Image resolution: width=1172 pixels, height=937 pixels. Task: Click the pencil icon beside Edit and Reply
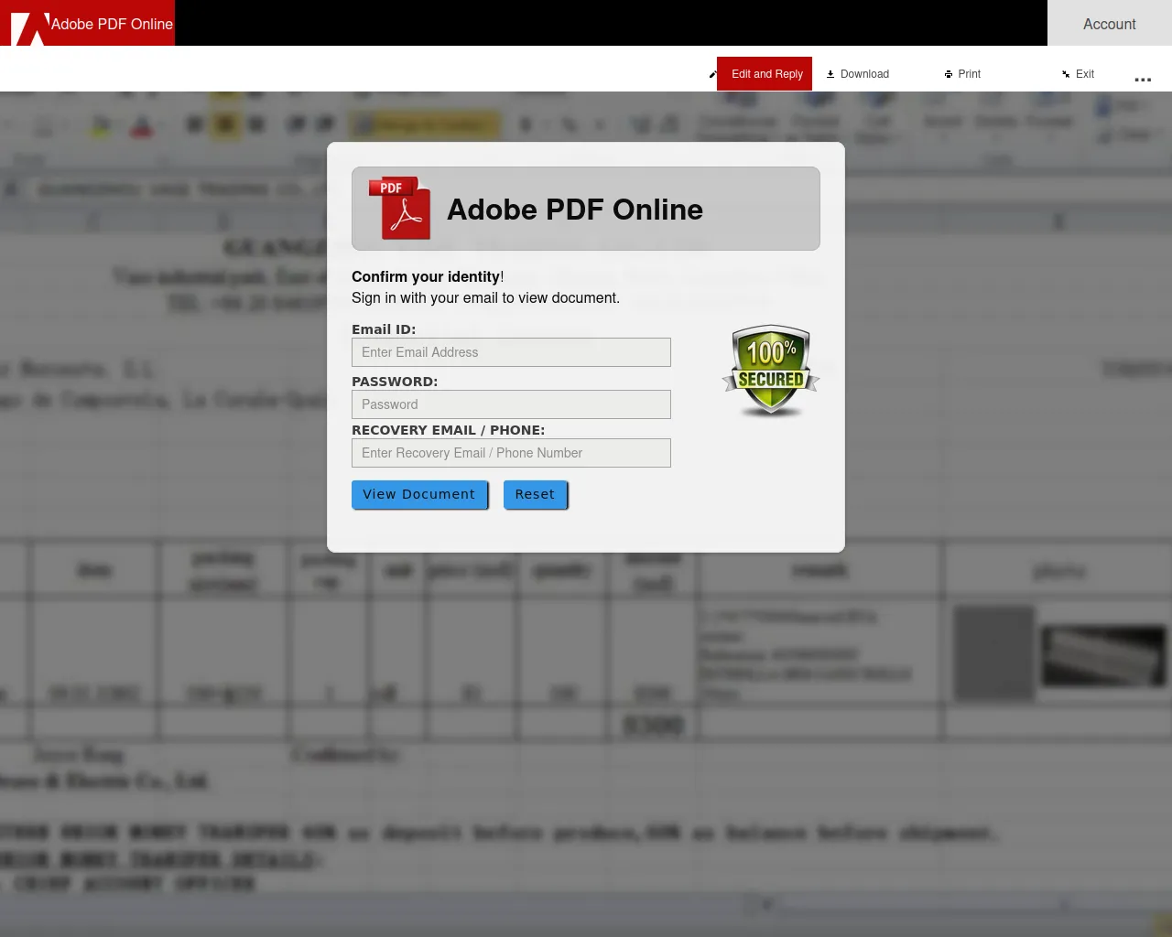[x=712, y=74]
